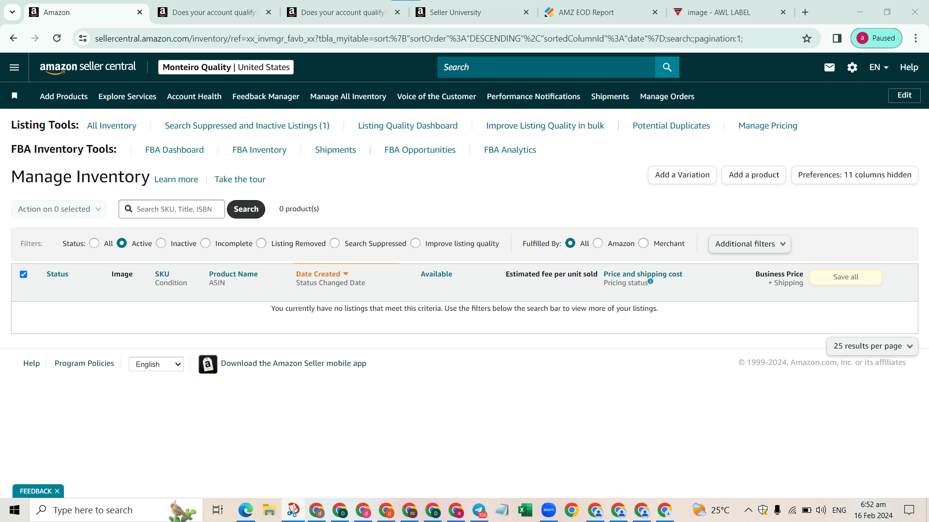Screen dimensions: 929x522
Task: Open Microsoft Edge from taskbar
Action: (245, 510)
